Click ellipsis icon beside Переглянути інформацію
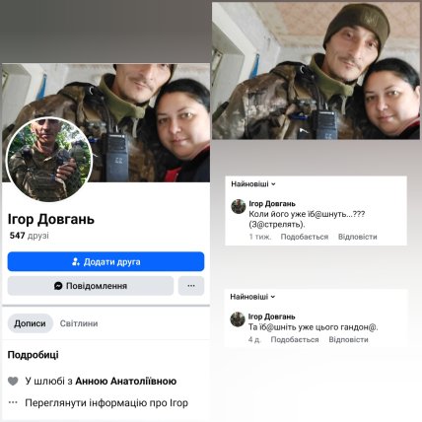The height and width of the screenshot is (422, 422). [x=13, y=402]
